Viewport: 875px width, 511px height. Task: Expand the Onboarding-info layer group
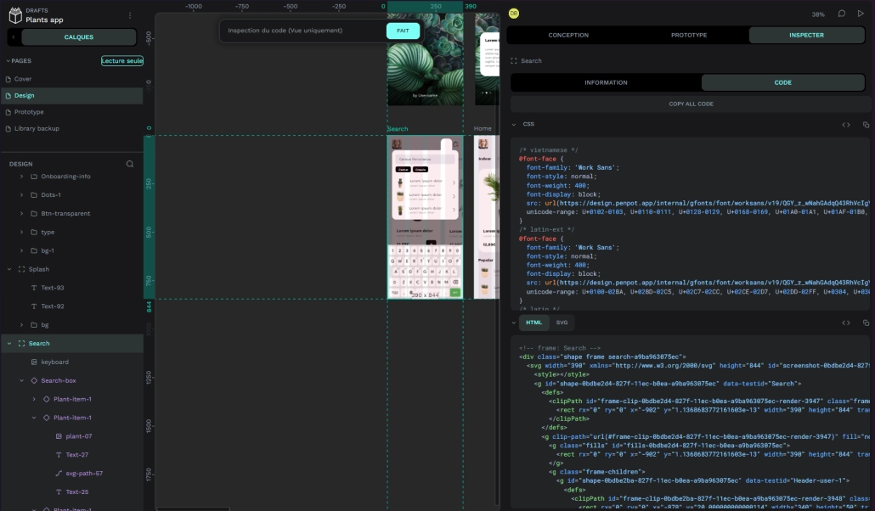21,177
